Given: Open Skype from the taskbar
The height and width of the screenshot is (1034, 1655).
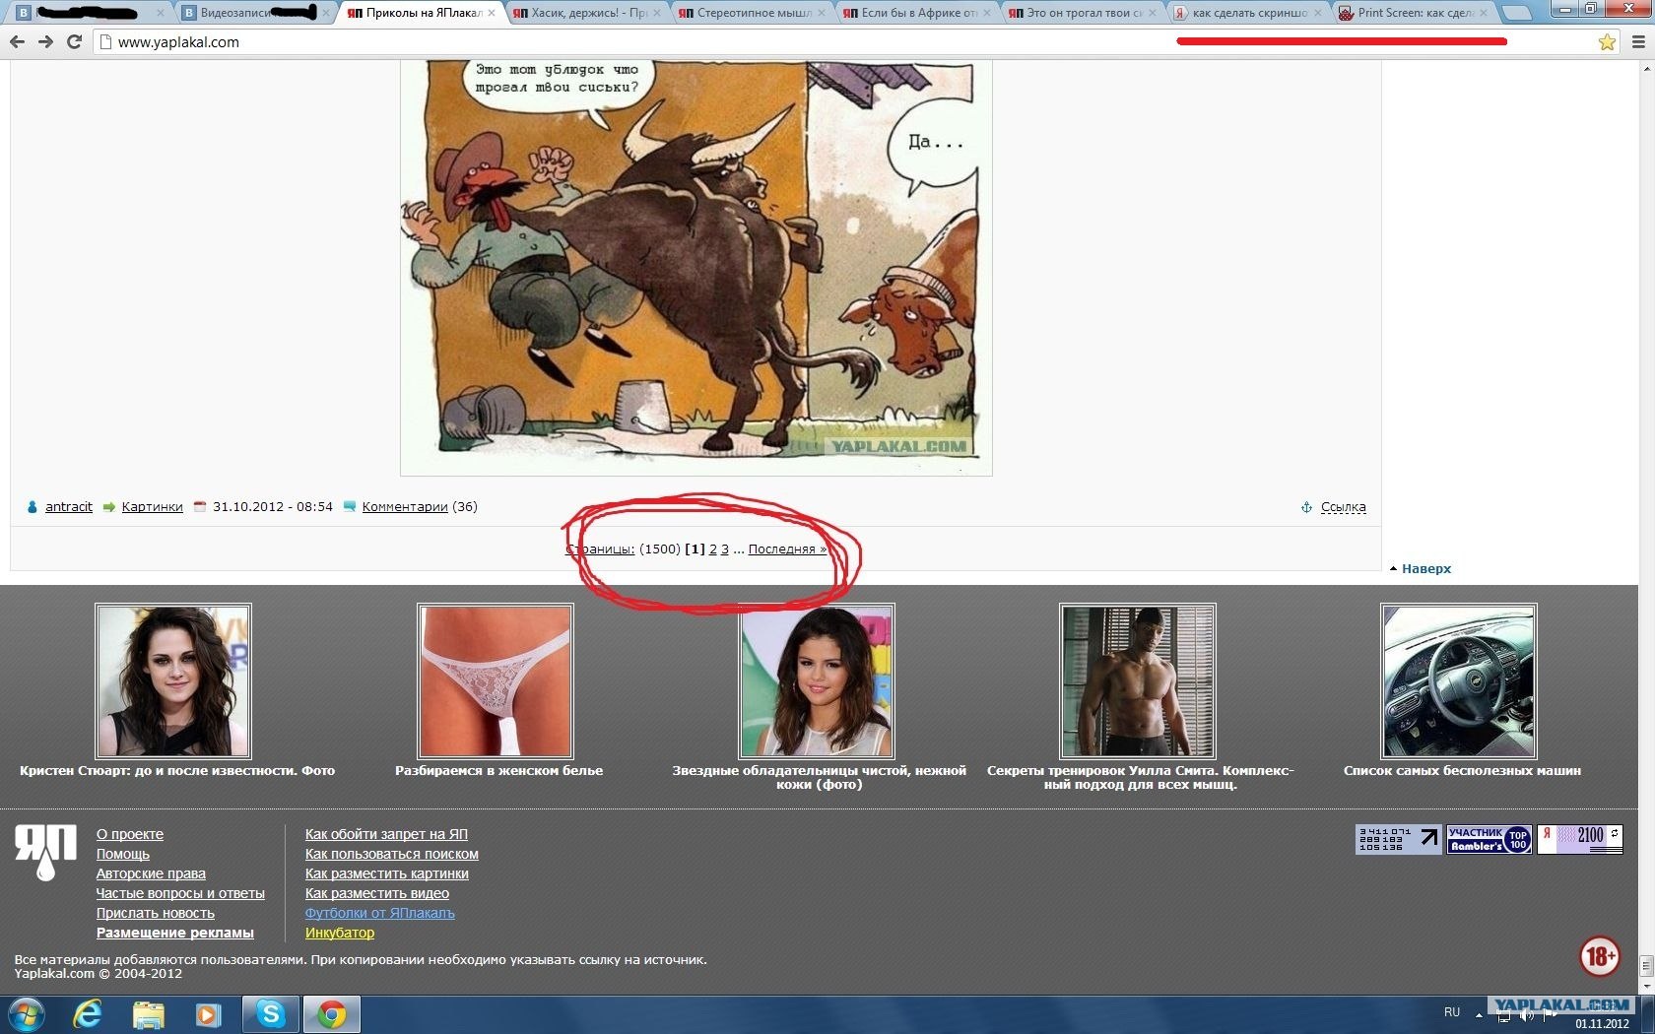Looking at the screenshot, I should tap(269, 1014).
